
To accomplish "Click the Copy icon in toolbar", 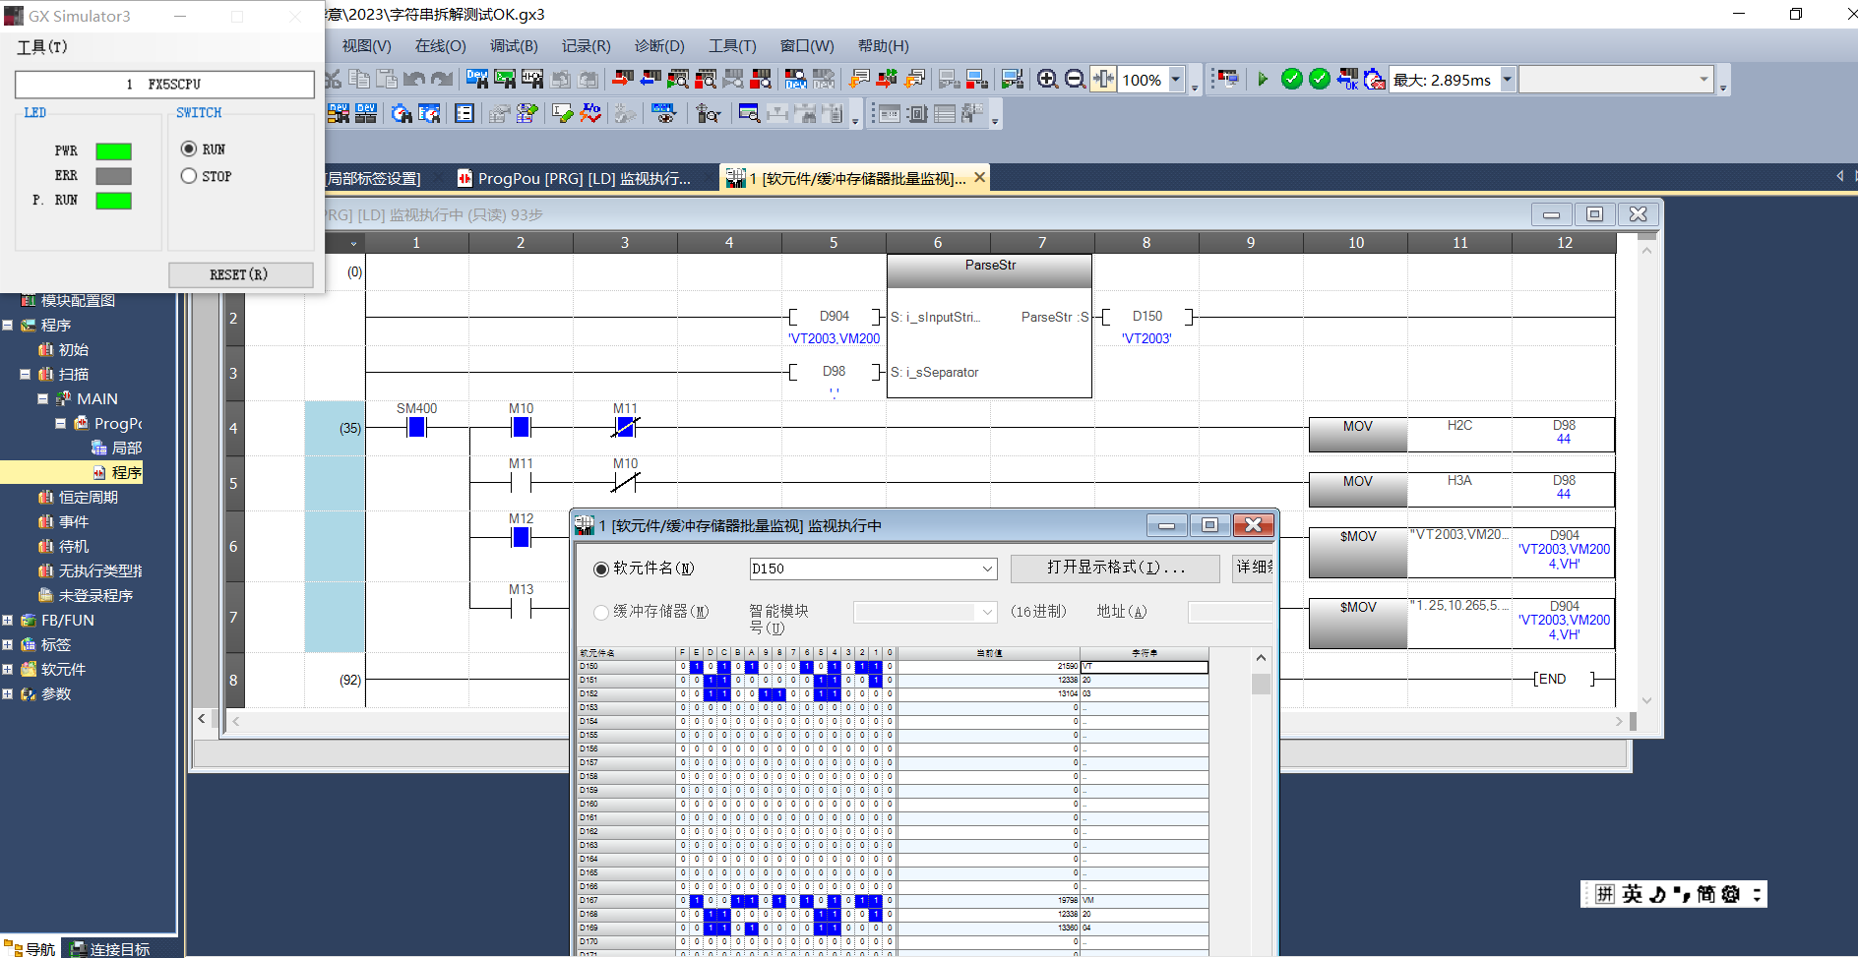I will click(x=360, y=80).
